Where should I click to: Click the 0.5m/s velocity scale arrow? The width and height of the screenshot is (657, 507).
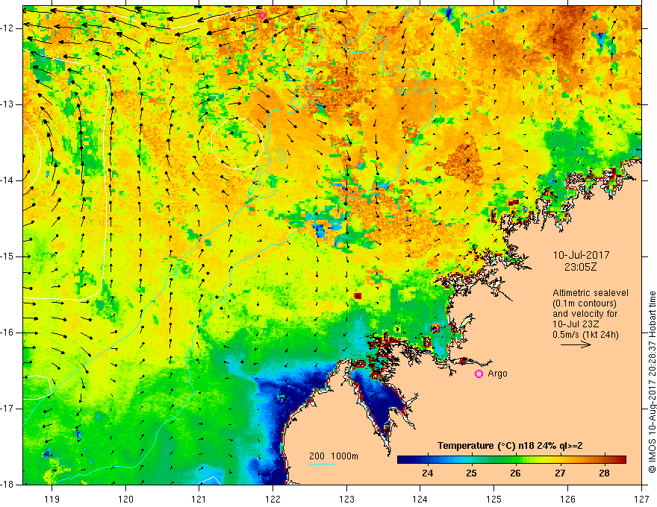[x=576, y=344]
